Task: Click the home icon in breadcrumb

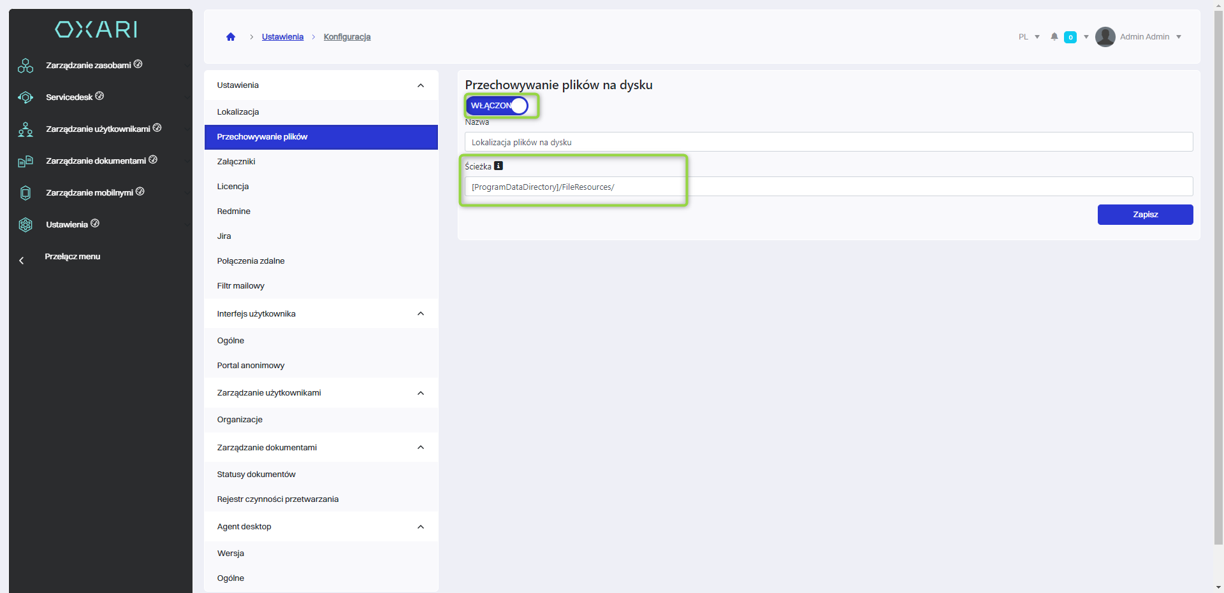Action: click(x=231, y=37)
